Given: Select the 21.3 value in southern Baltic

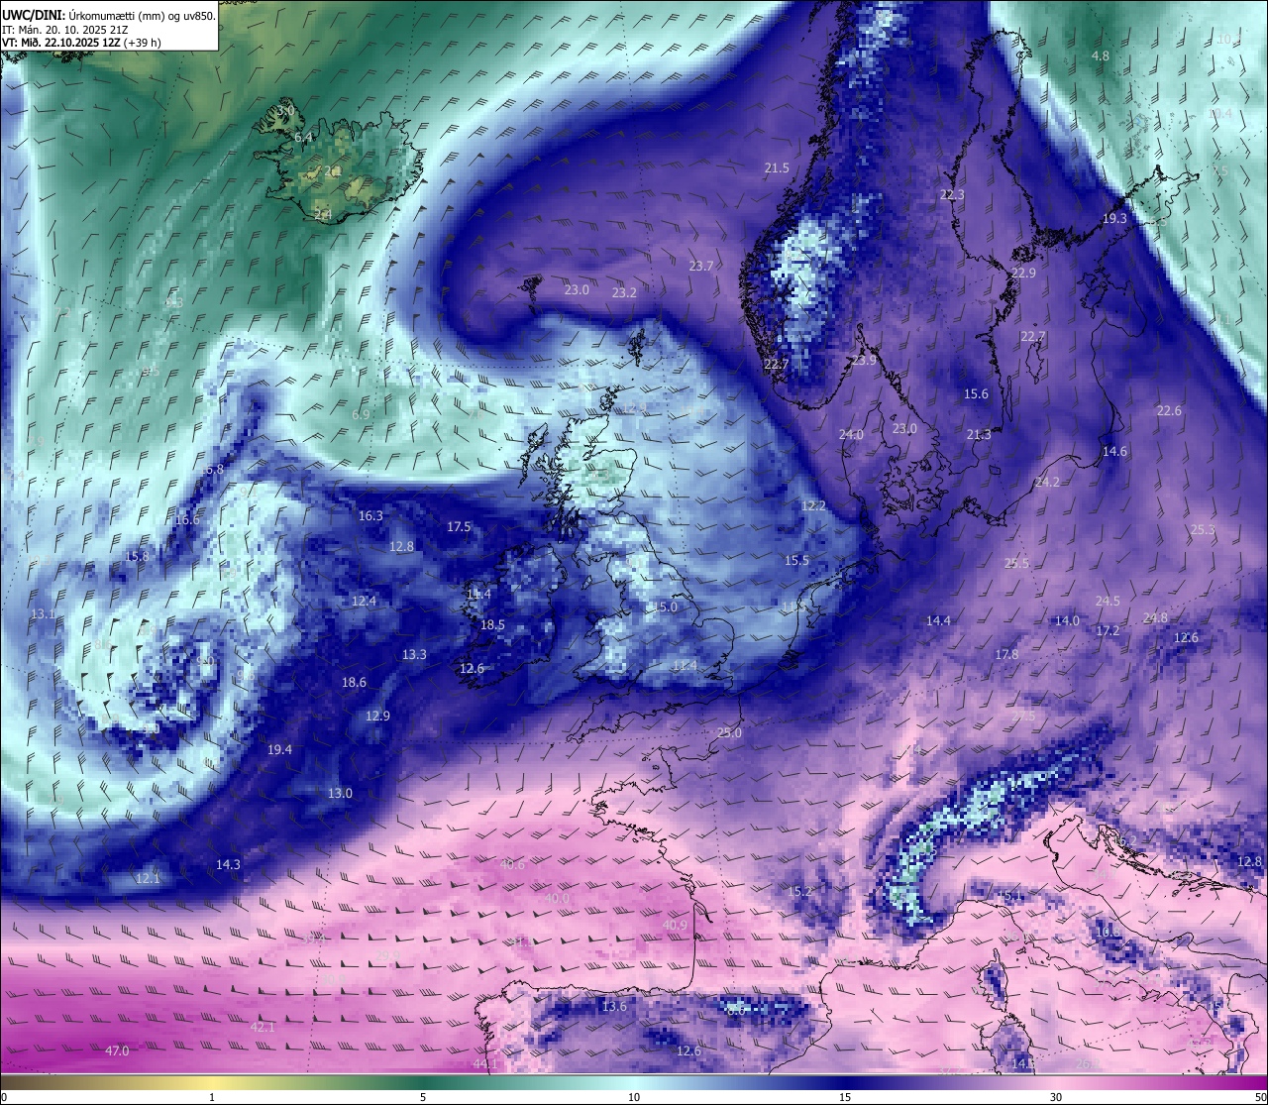Looking at the screenshot, I should coord(979,435).
